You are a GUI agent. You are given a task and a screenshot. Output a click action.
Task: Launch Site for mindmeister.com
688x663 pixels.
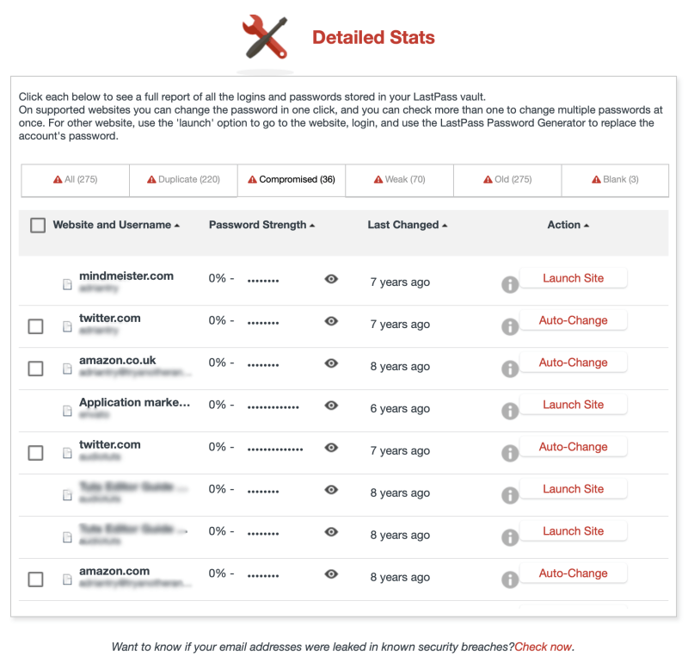pyautogui.click(x=573, y=278)
